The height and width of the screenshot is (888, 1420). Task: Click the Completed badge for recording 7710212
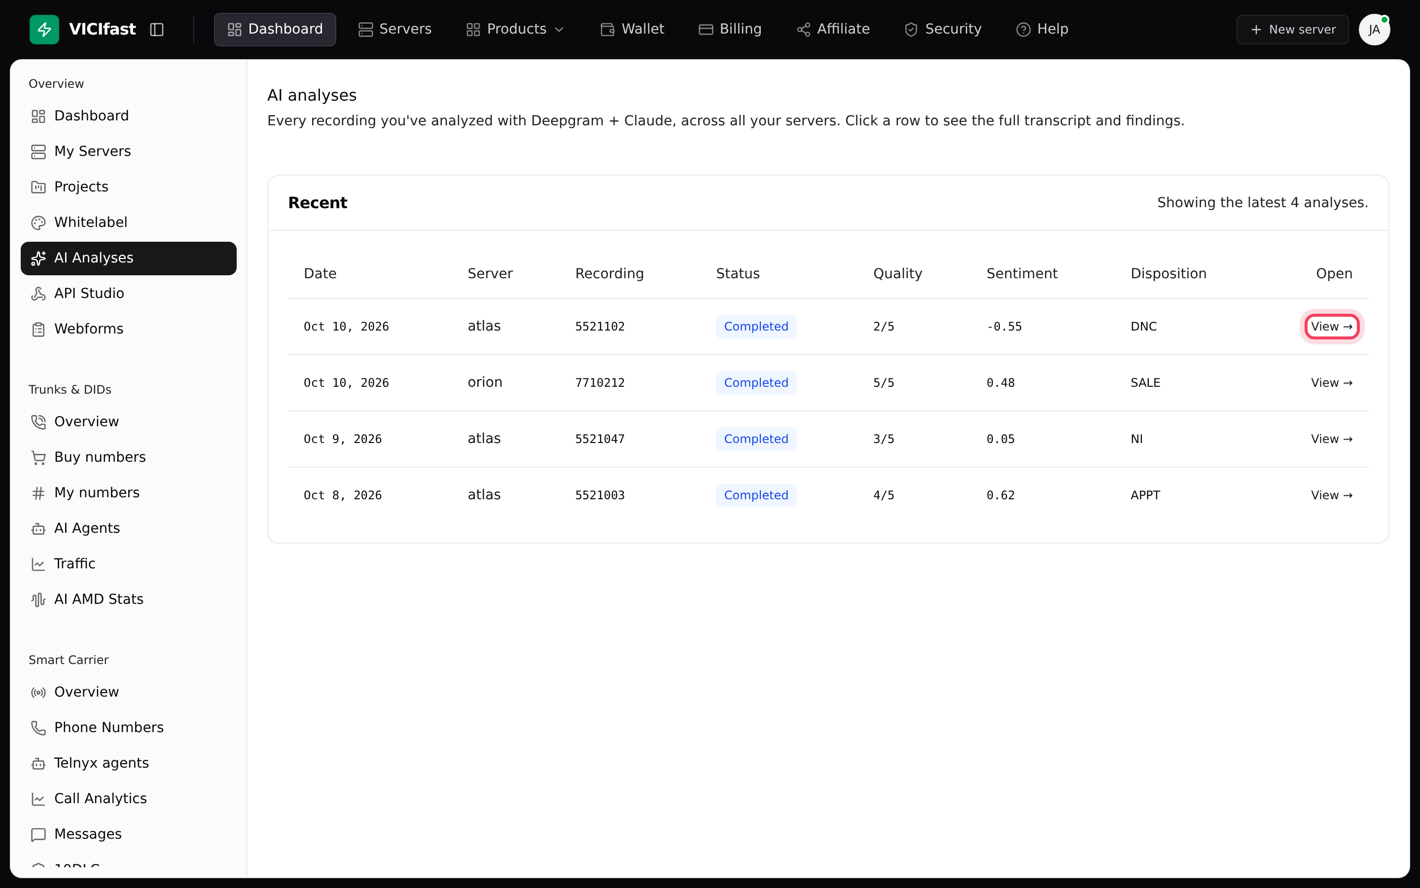coord(756,383)
